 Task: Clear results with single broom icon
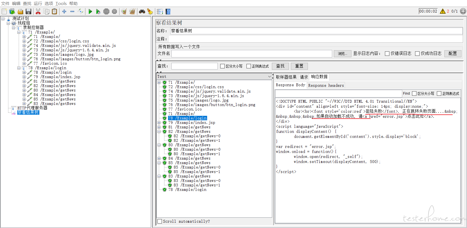[124, 11]
